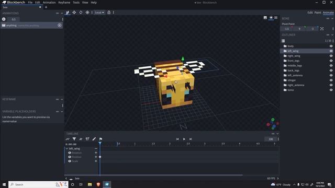Add a Rotation keyframe with plus

point(96,153)
